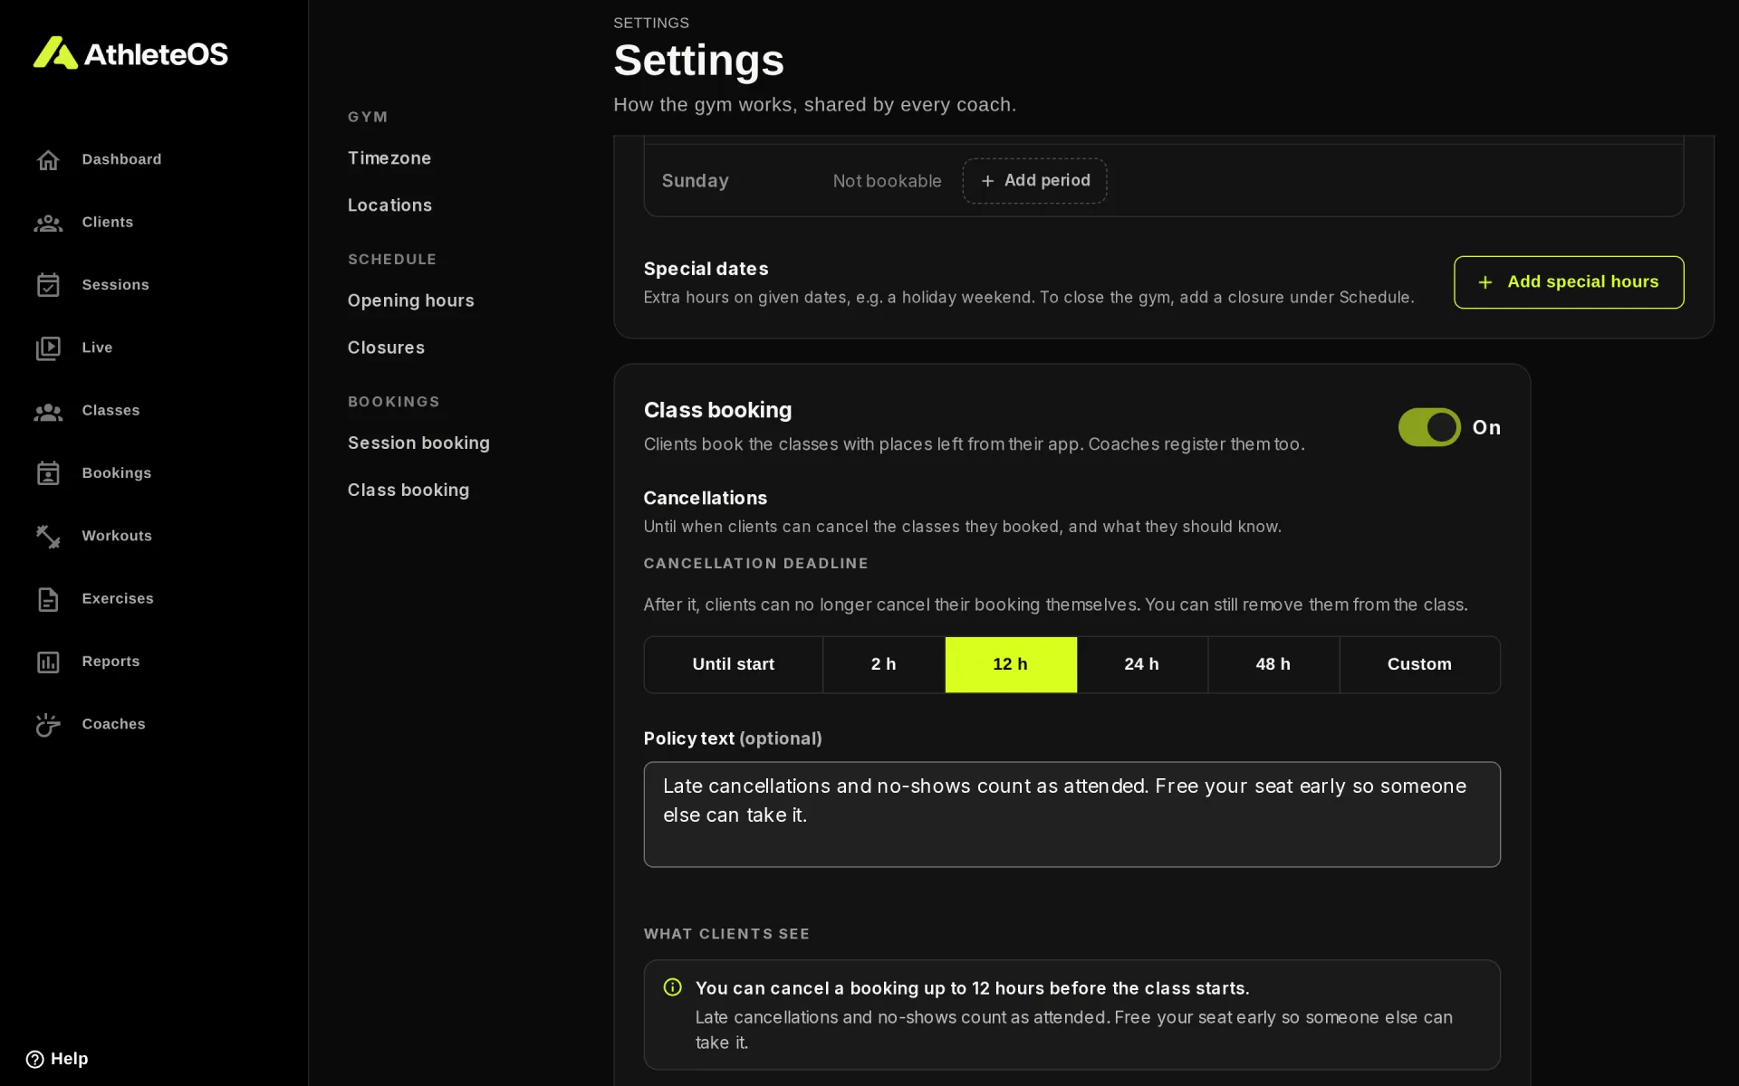Click the Workouts dumbbell icon

(x=48, y=537)
